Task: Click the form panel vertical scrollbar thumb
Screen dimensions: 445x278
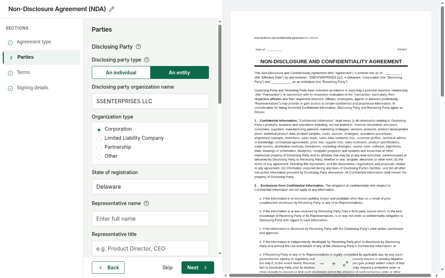Action: pyautogui.click(x=220, y=64)
